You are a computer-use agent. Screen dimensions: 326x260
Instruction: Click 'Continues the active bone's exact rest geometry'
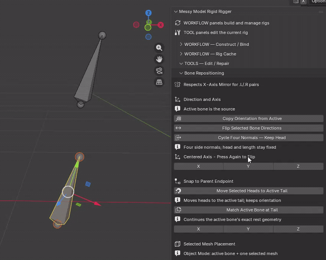[232, 220]
